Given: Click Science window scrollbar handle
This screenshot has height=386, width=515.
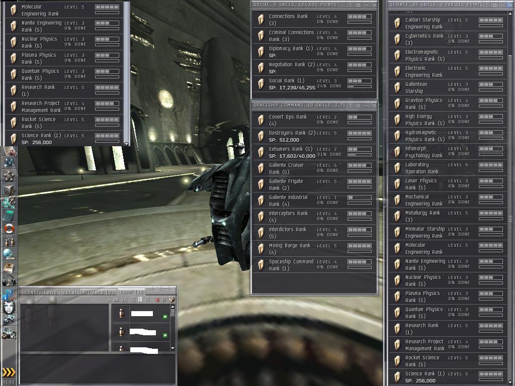Looking at the screenshot, I should [510, 218].
